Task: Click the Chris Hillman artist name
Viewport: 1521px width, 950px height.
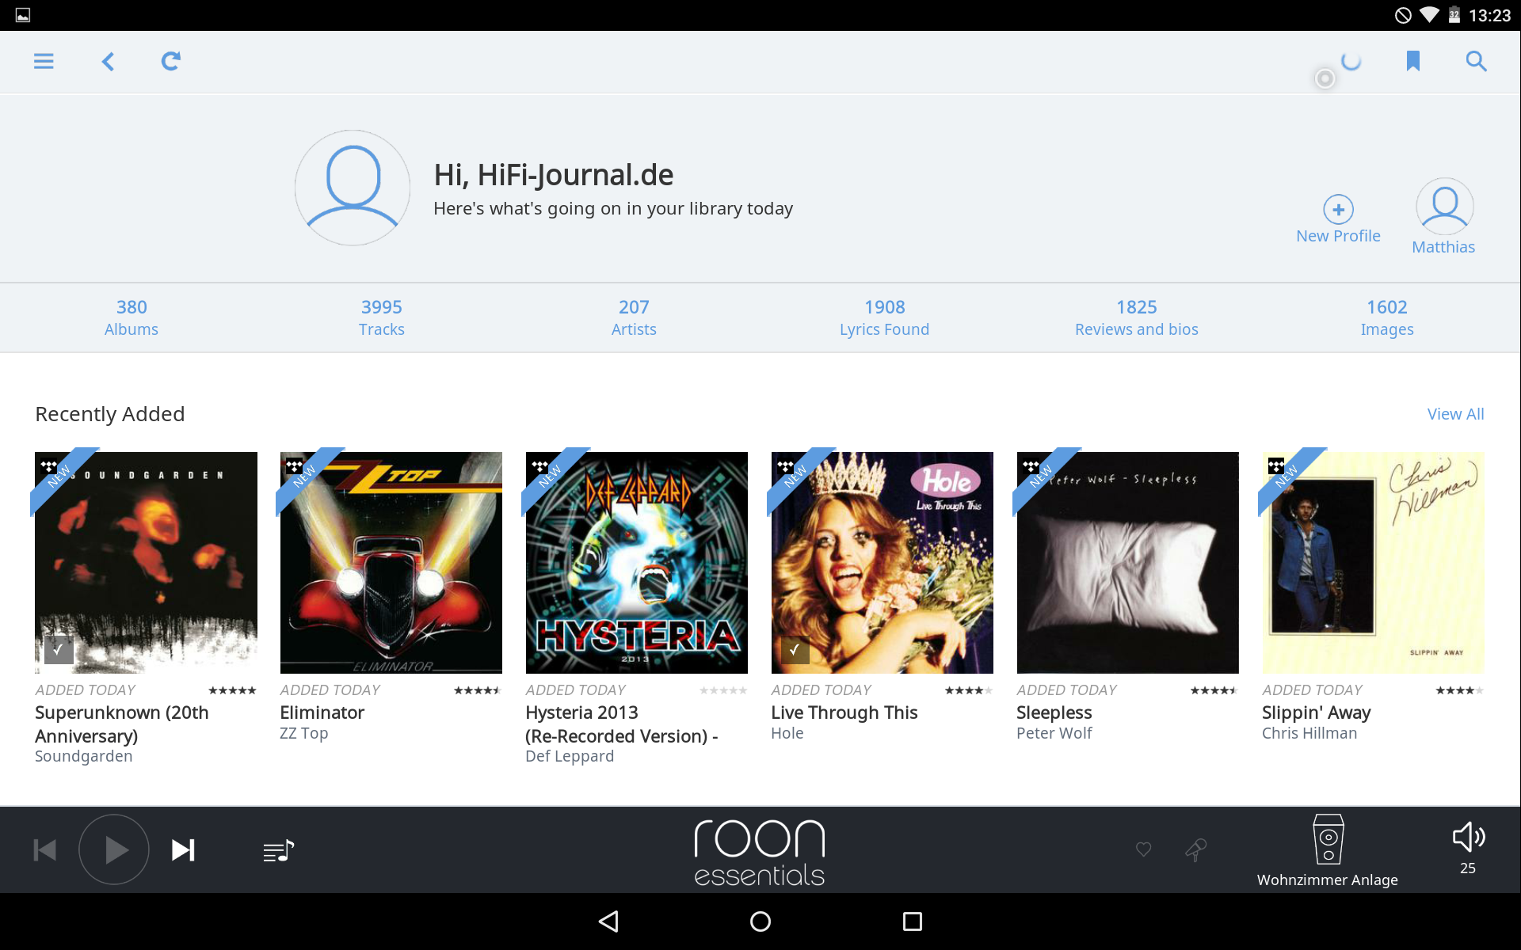Action: (x=1309, y=733)
